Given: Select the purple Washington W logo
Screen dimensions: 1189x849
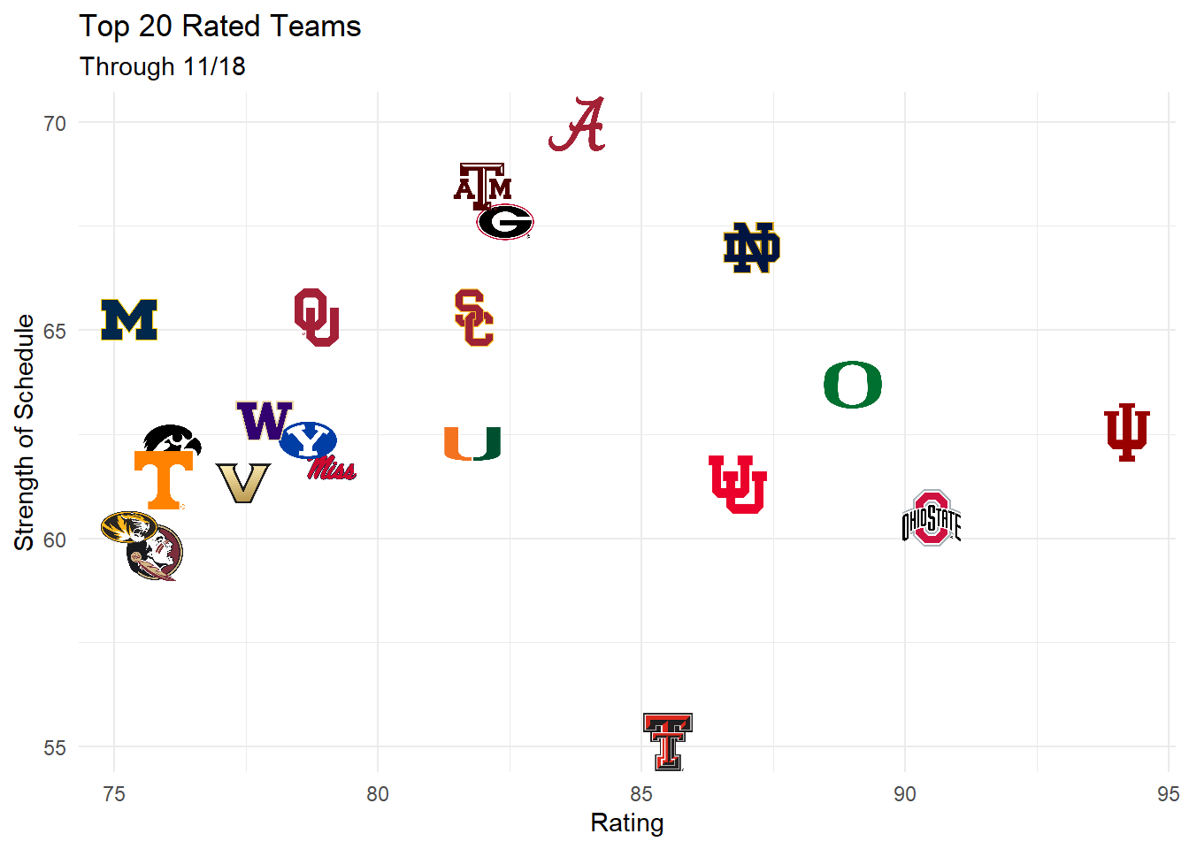Looking at the screenshot, I should (x=263, y=420).
